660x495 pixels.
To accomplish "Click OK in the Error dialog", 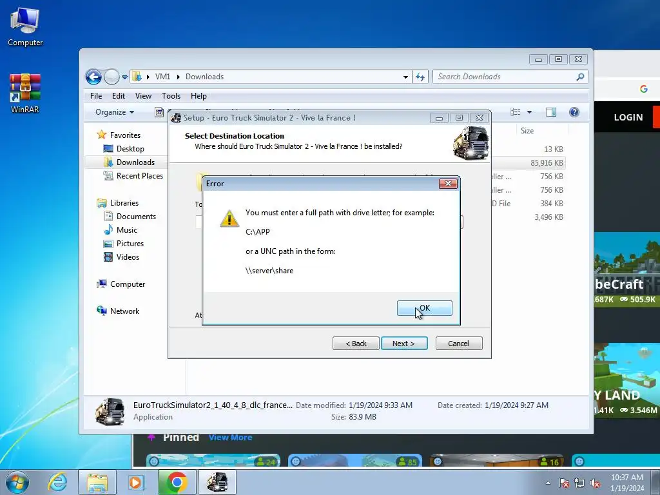I will (x=424, y=308).
